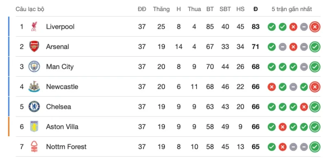Click the Thắng column header
This screenshot has height=158, width=329.
[161, 9]
